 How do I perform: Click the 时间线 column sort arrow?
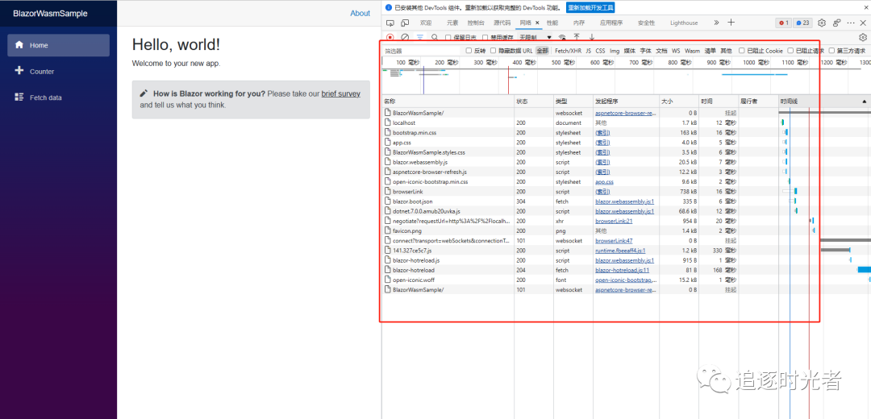[x=865, y=102]
